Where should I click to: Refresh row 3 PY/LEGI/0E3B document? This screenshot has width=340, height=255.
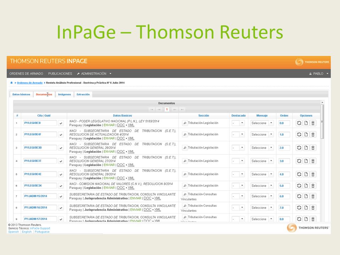pyautogui.click(x=299, y=148)
